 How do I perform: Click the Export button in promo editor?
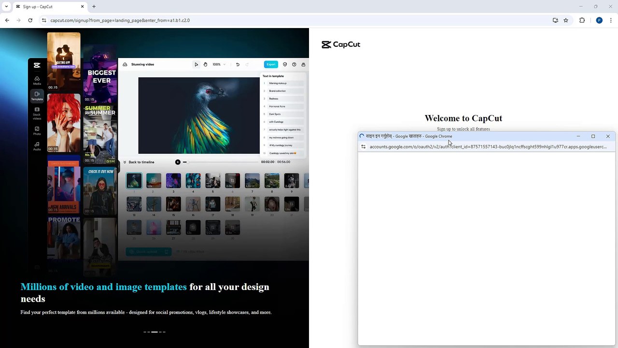click(271, 64)
